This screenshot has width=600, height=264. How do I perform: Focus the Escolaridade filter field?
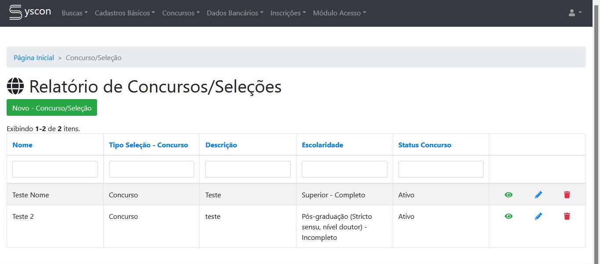point(344,169)
